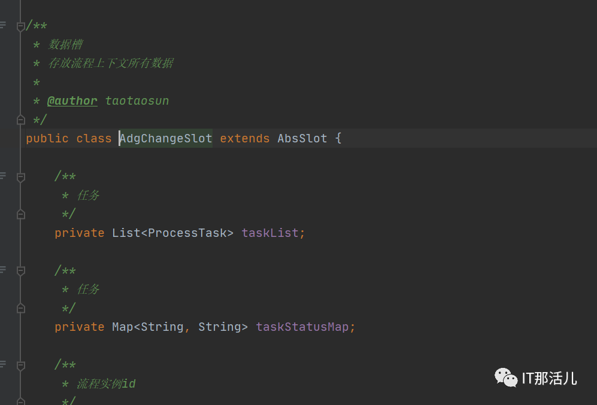Collapse the 流程实例id Javadoc fold marker
The image size is (597, 405).
[21, 366]
